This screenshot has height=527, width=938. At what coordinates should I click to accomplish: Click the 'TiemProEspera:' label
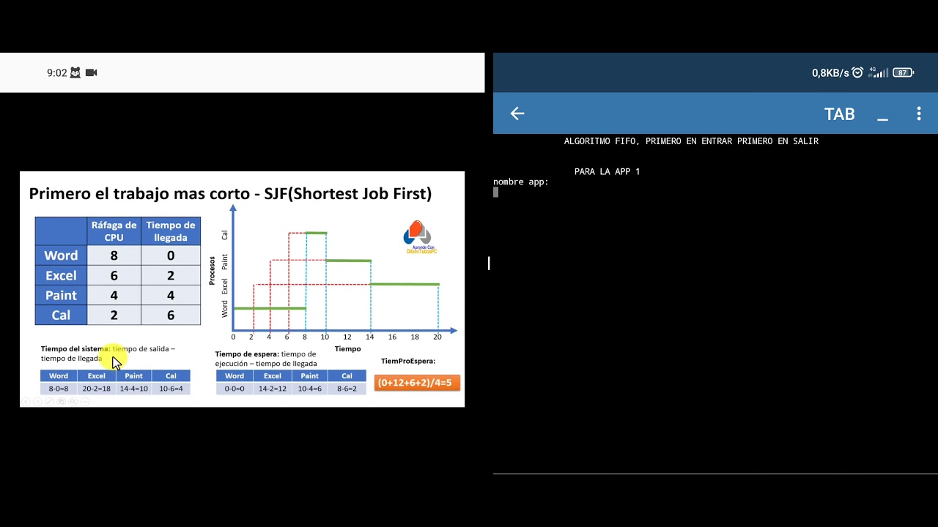(x=408, y=361)
